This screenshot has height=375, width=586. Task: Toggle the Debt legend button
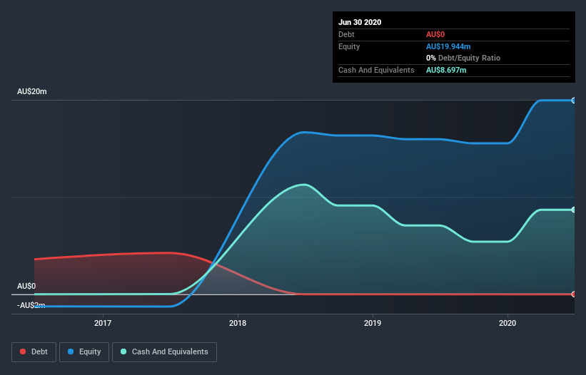coord(34,352)
